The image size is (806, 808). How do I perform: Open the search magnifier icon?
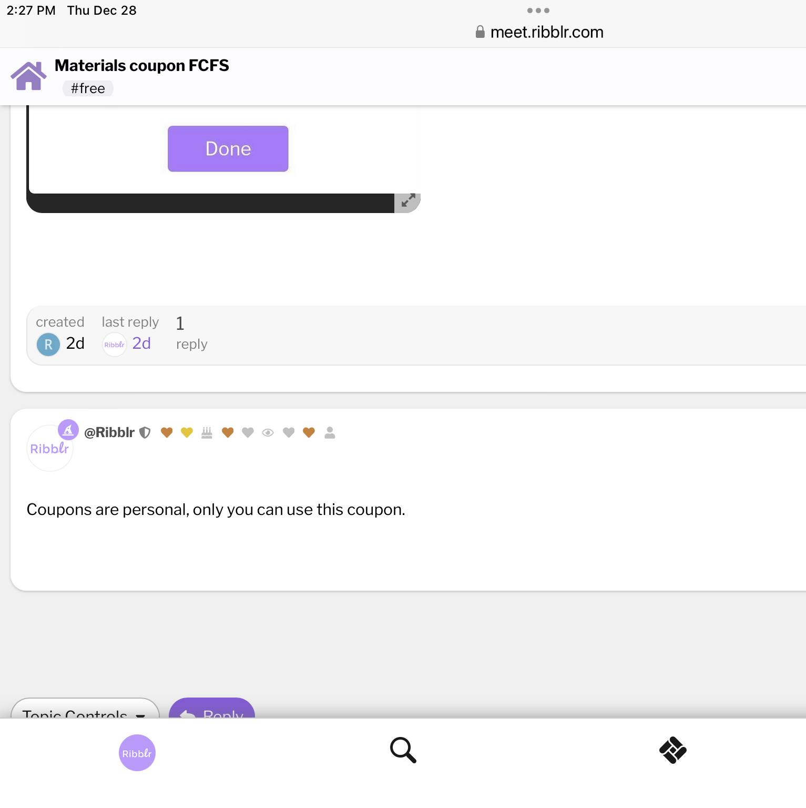[x=403, y=750]
